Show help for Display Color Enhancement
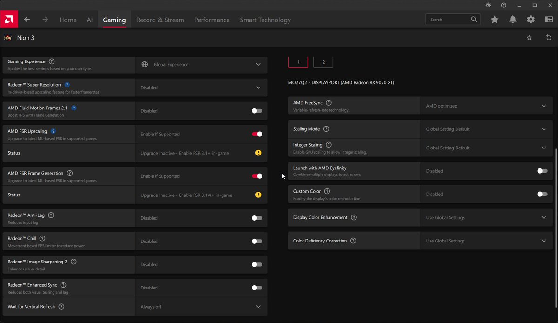The height and width of the screenshot is (323, 558). click(x=354, y=217)
